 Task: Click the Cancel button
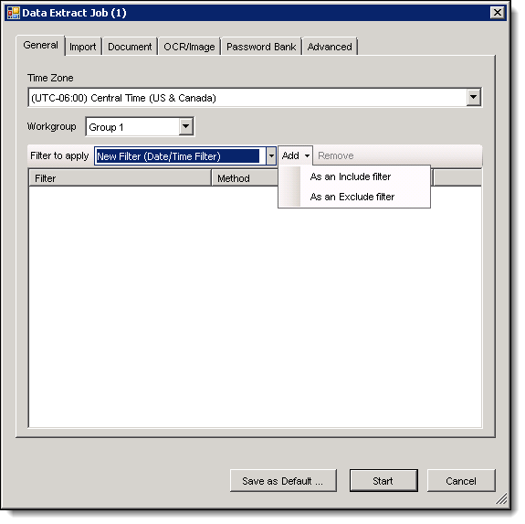click(x=461, y=481)
